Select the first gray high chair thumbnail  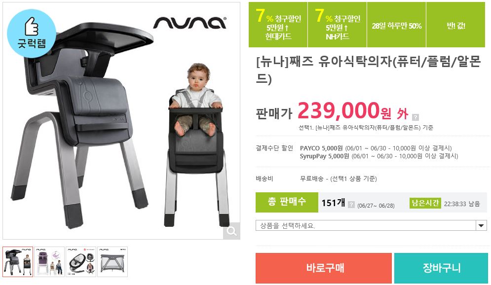pyautogui.click(x=18, y=261)
